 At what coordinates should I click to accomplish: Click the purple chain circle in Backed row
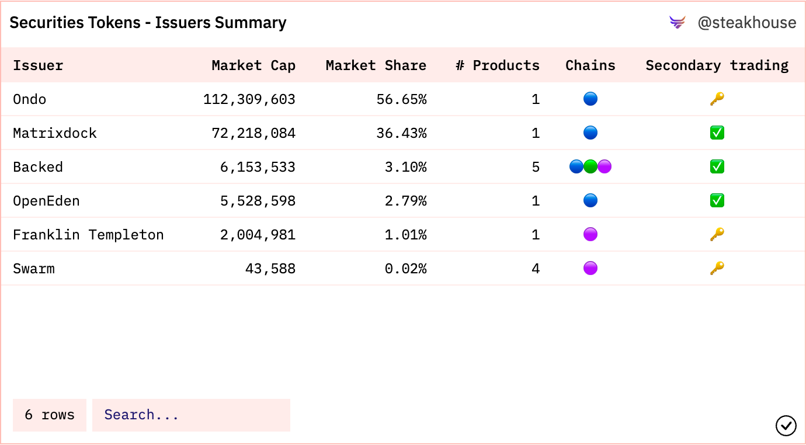pos(604,167)
